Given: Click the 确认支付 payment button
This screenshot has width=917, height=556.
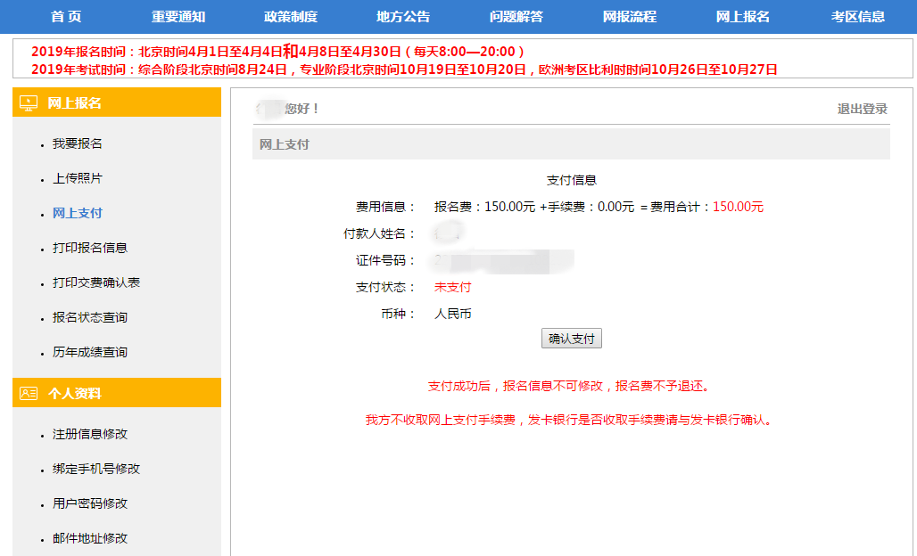Looking at the screenshot, I should (x=572, y=338).
